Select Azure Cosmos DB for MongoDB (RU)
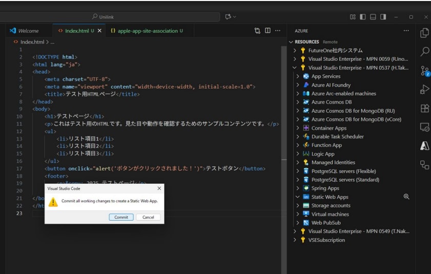Image resolution: width=431 pixels, height=274 pixels. (x=353, y=111)
